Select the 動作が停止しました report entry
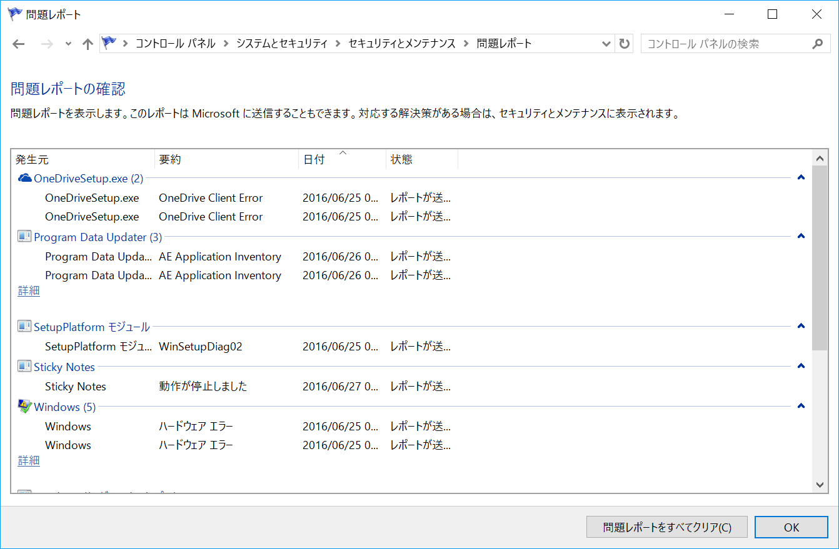 203,386
